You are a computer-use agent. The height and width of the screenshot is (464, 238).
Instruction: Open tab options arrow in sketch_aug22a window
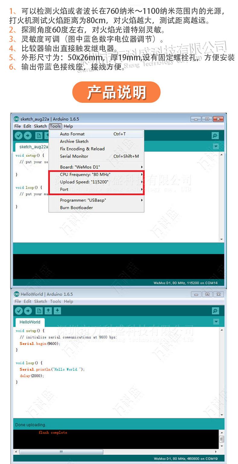tap(216, 147)
